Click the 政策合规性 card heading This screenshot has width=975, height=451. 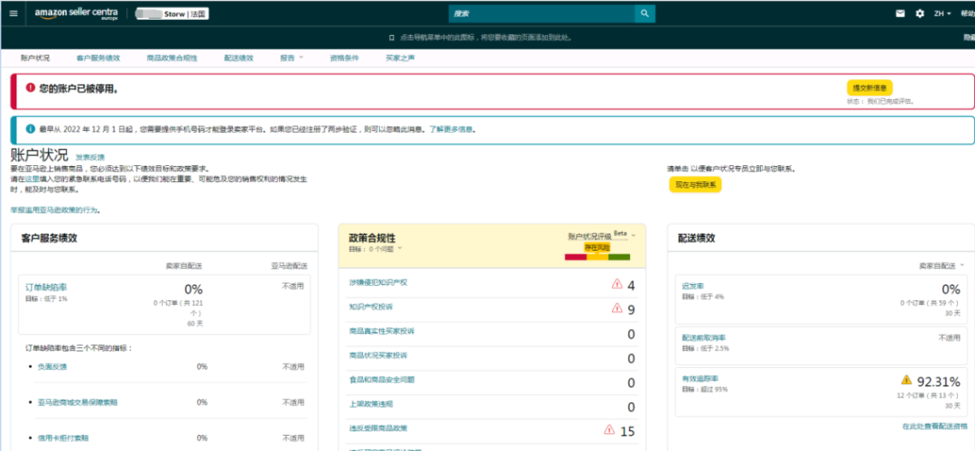point(373,237)
